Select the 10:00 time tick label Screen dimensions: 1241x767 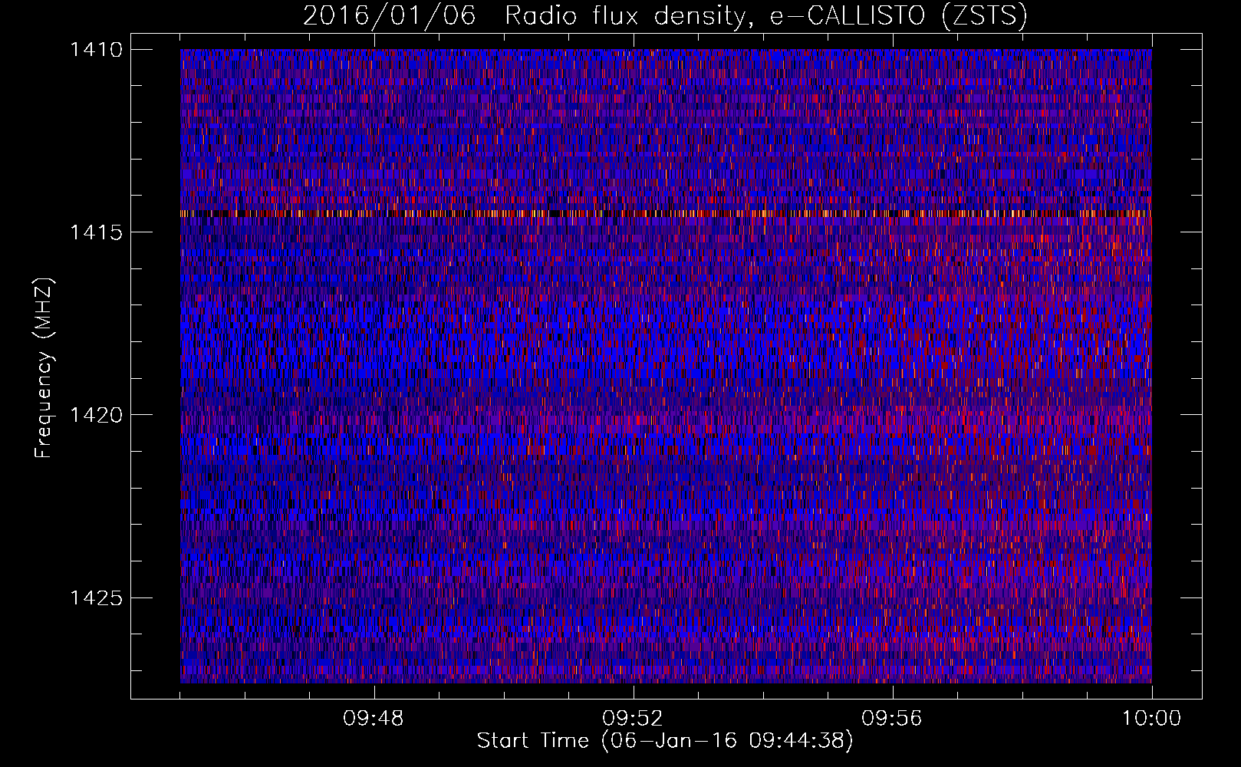pos(1151,719)
